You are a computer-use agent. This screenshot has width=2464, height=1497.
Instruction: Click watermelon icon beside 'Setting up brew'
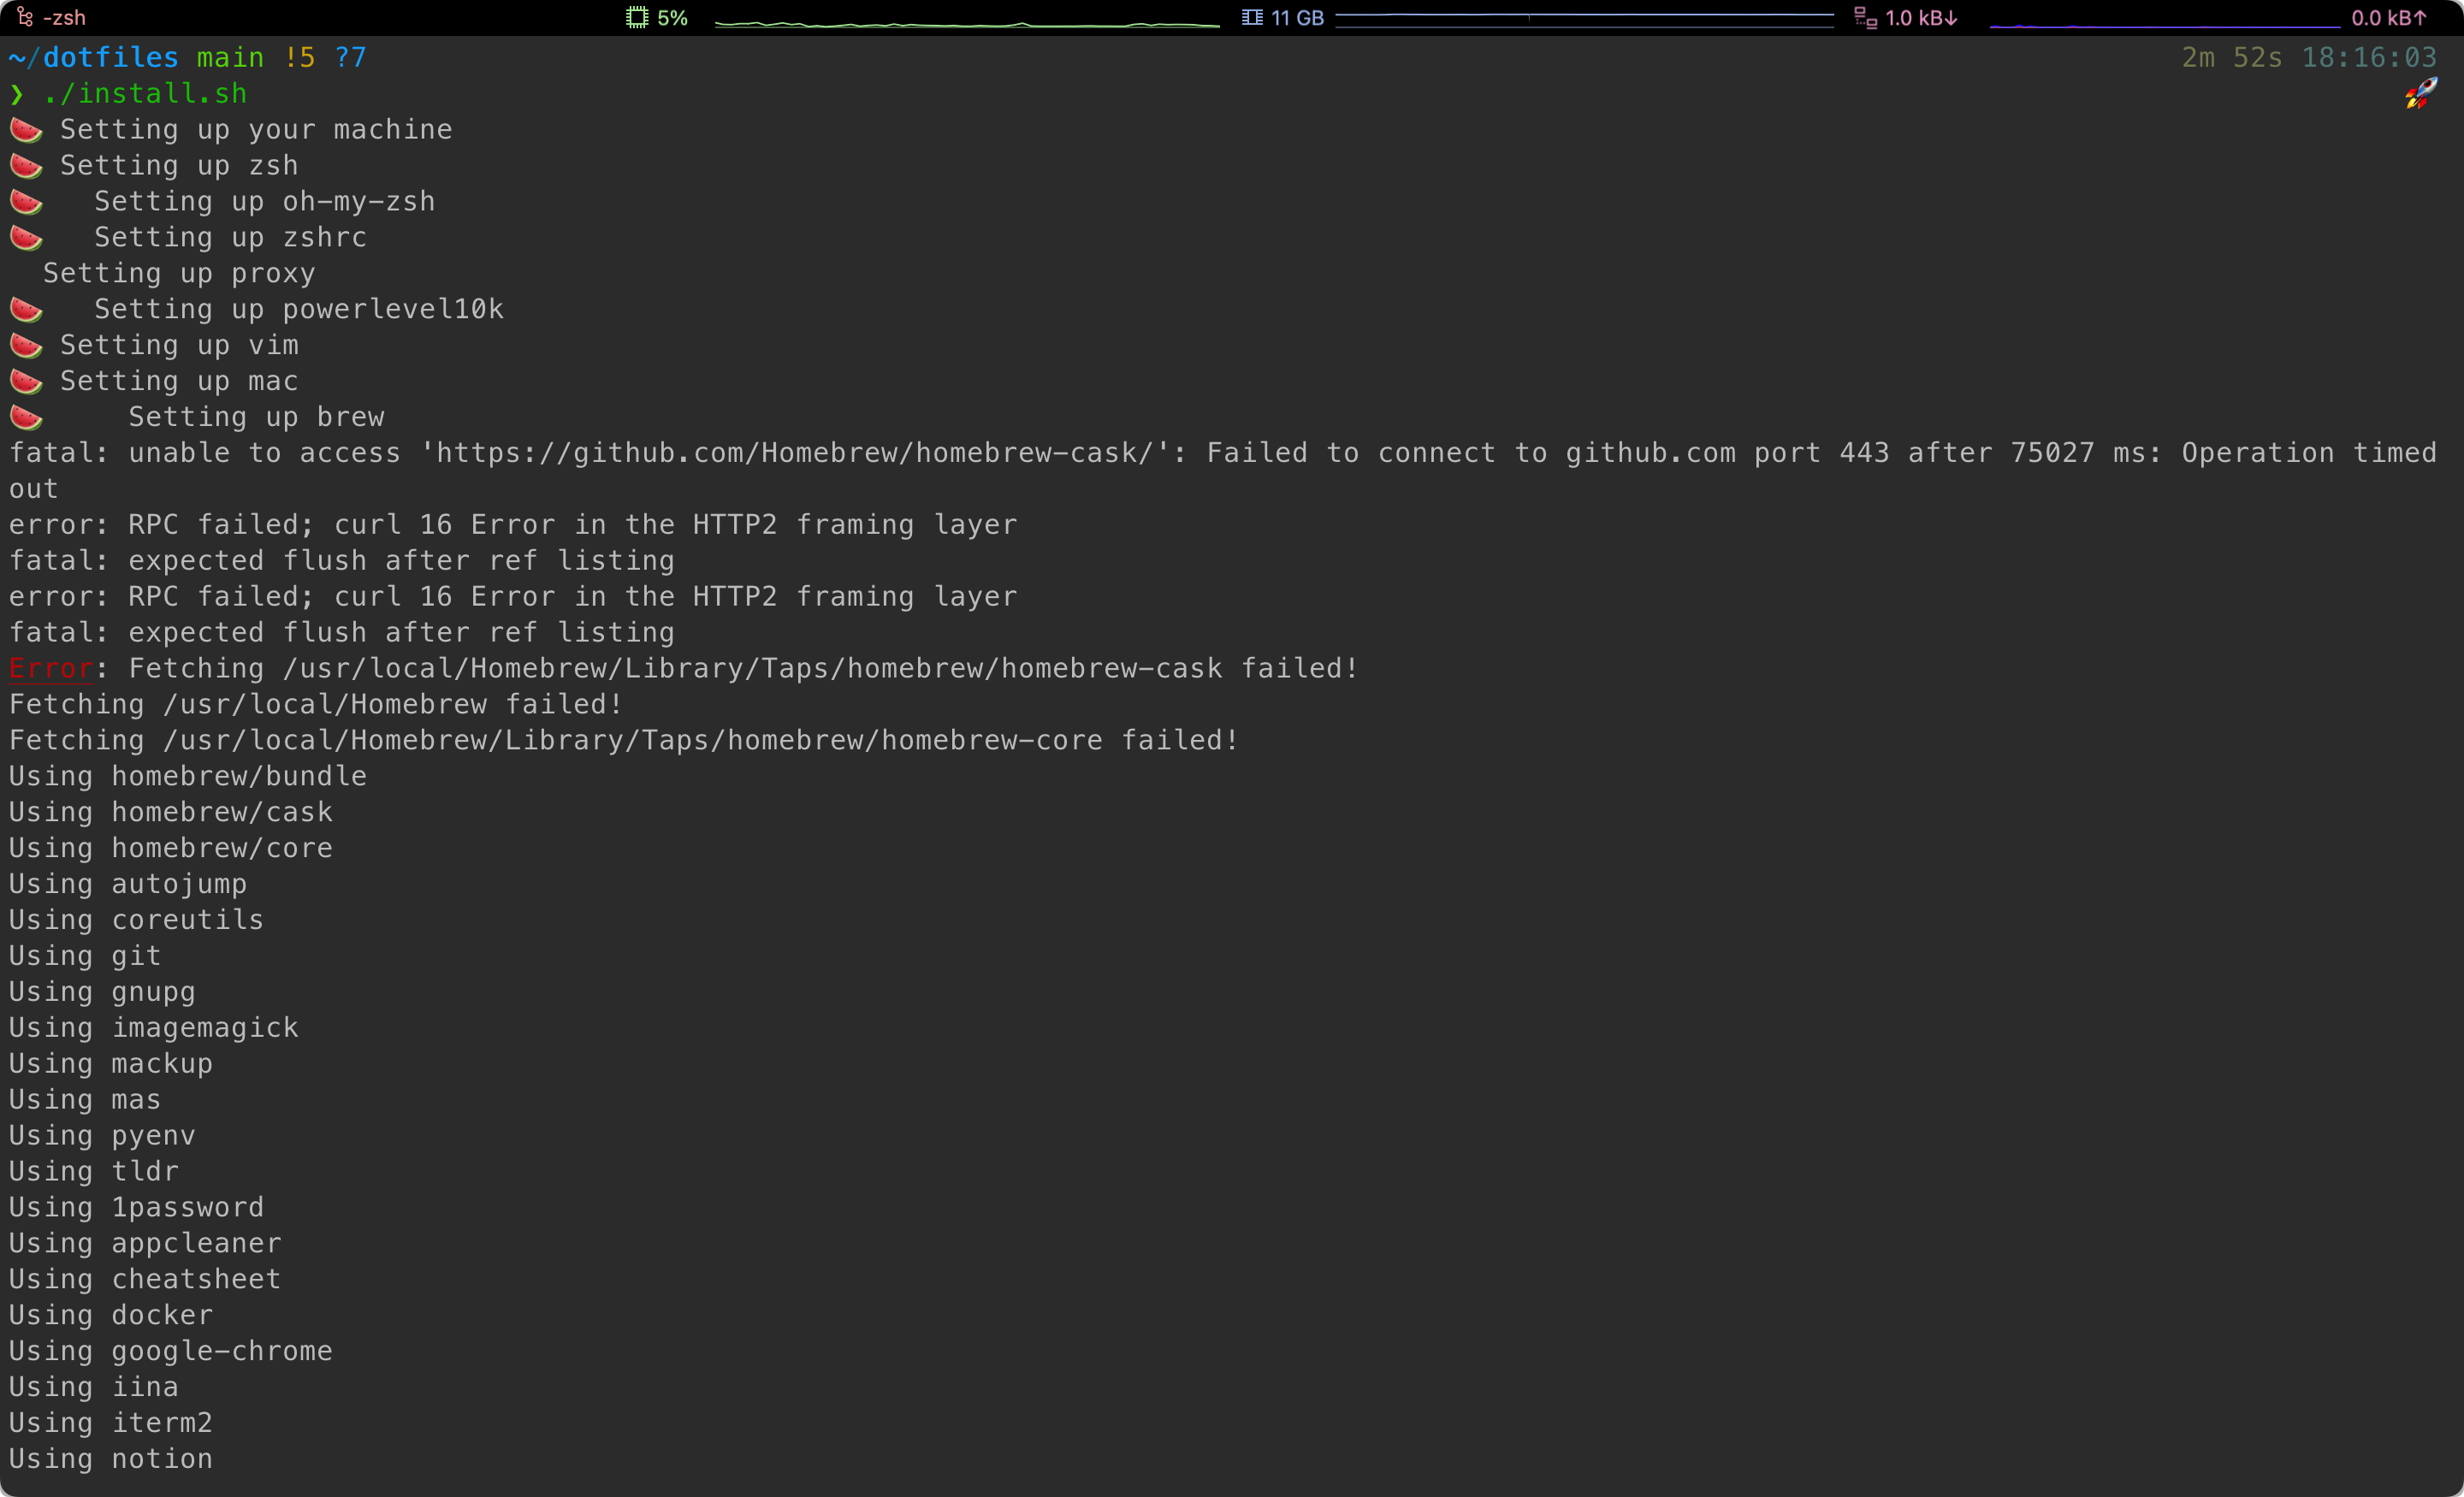(26, 417)
